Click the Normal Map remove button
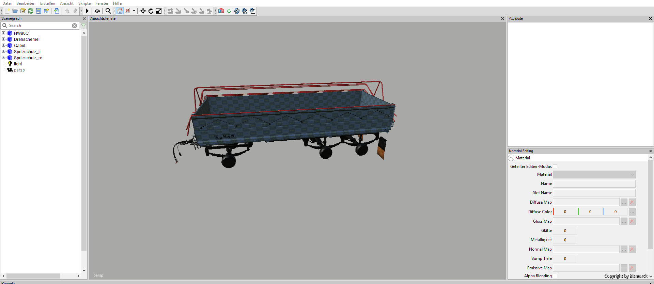 [x=632, y=249]
